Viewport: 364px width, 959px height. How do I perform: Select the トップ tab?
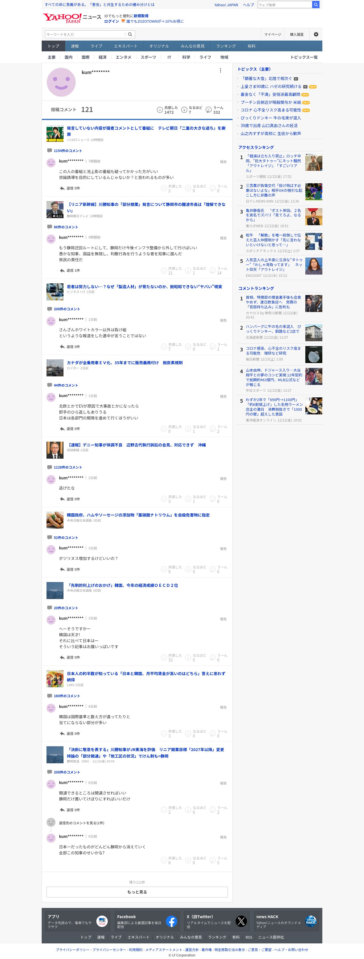(53, 46)
